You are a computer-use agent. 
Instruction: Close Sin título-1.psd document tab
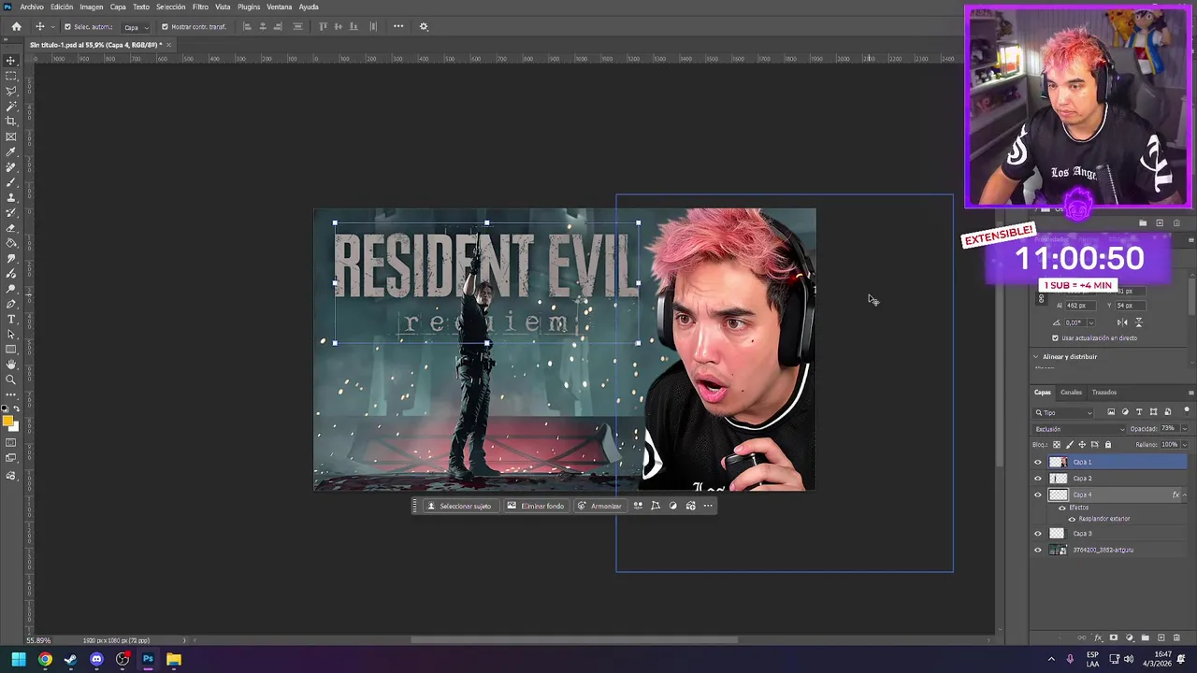169,45
